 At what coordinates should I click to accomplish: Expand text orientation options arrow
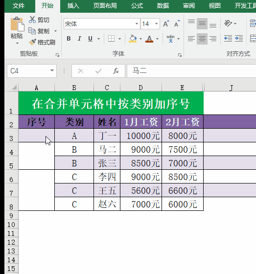(x=235, y=23)
